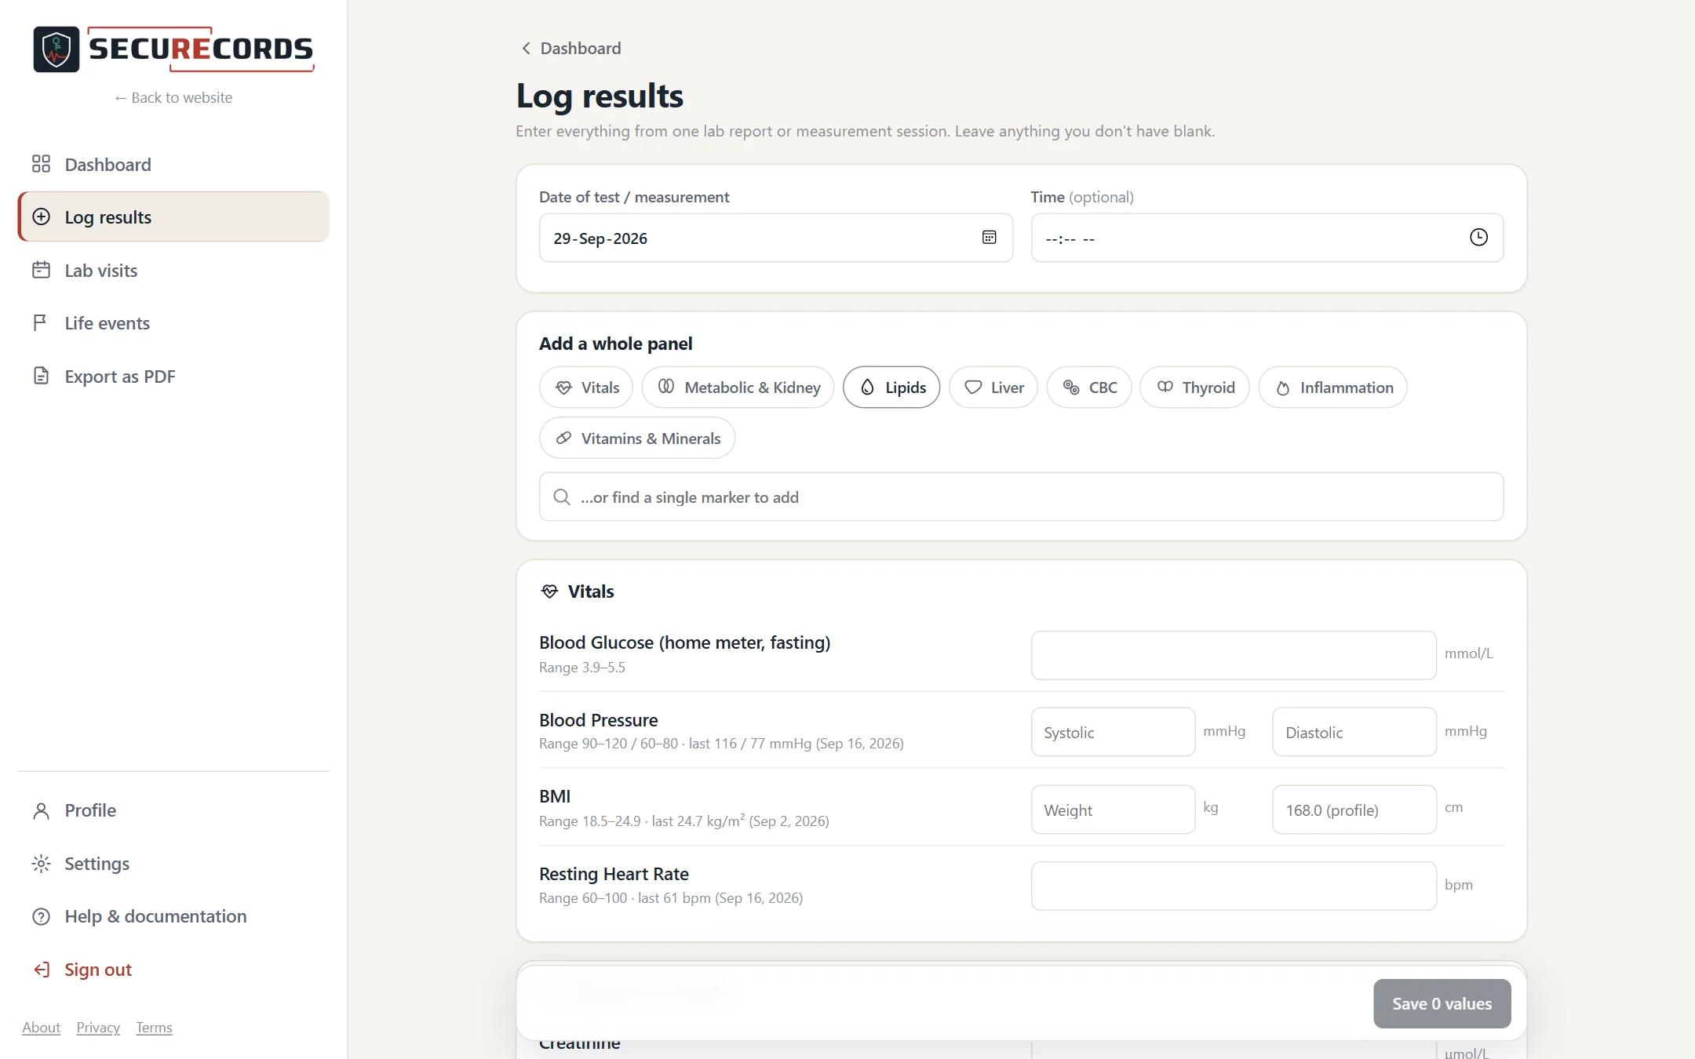Click the Diastolic blood pressure field
The height and width of the screenshot is (1059, 1695).
pyautogui.click(x=1354, y=732)
